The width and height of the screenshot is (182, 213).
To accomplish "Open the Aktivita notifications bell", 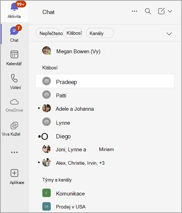I will coord(14,7).
